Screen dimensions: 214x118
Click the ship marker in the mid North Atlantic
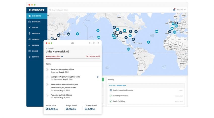click(157, 32)
